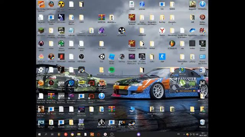Click the Yandex Browser taskbar icon
Image resolution: width=245 pixels, height=137 pixels.
pos(105,134)
